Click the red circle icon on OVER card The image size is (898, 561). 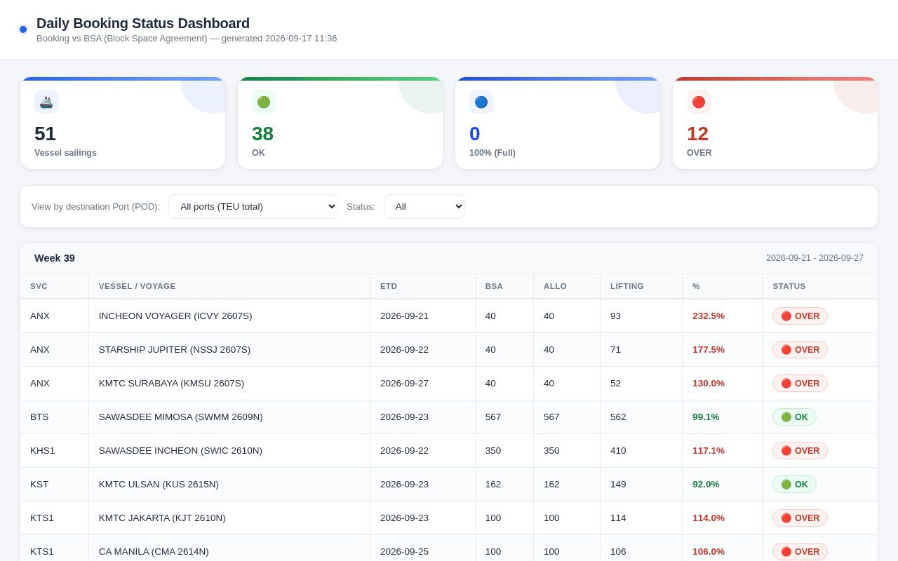pos(699,102)
